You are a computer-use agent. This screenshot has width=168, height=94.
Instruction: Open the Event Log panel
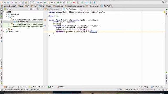pyautogui.click(x=143, y=87)
